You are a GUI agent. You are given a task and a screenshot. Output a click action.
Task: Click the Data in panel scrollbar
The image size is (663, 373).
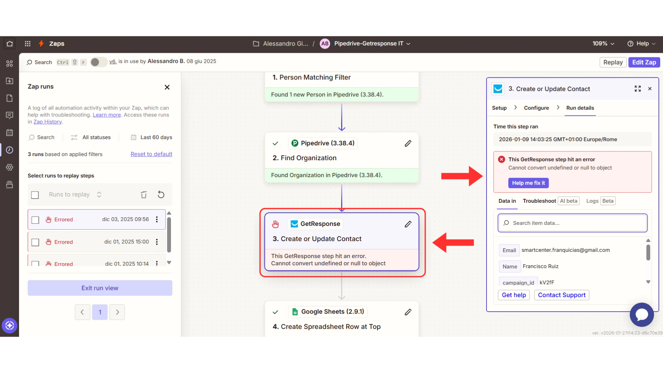pos(648,253)
